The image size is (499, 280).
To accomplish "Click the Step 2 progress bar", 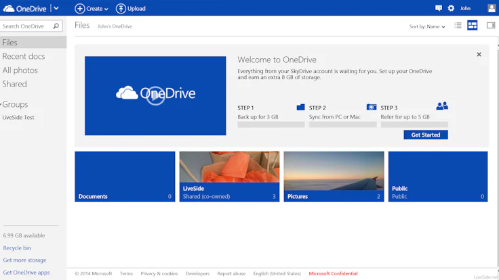I will click(x=343, y=124).
